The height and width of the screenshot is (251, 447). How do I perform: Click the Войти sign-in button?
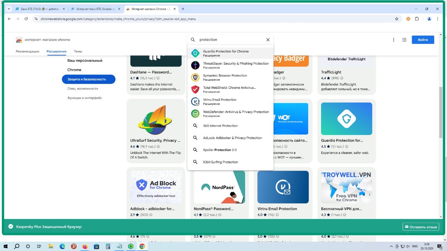pos(423,40)
